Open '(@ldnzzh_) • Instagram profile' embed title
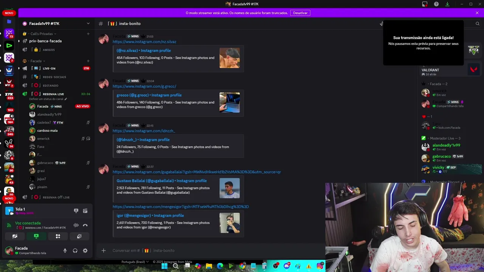This screenshot has width=484, height=272. [x=143, y=140]
